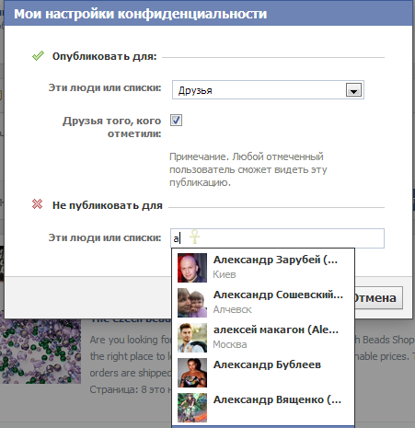Select Александр Бублеев suggestion entry

click(263, 373)
